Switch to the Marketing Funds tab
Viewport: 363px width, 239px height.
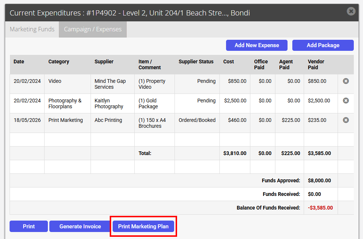(x=32, y=29)
